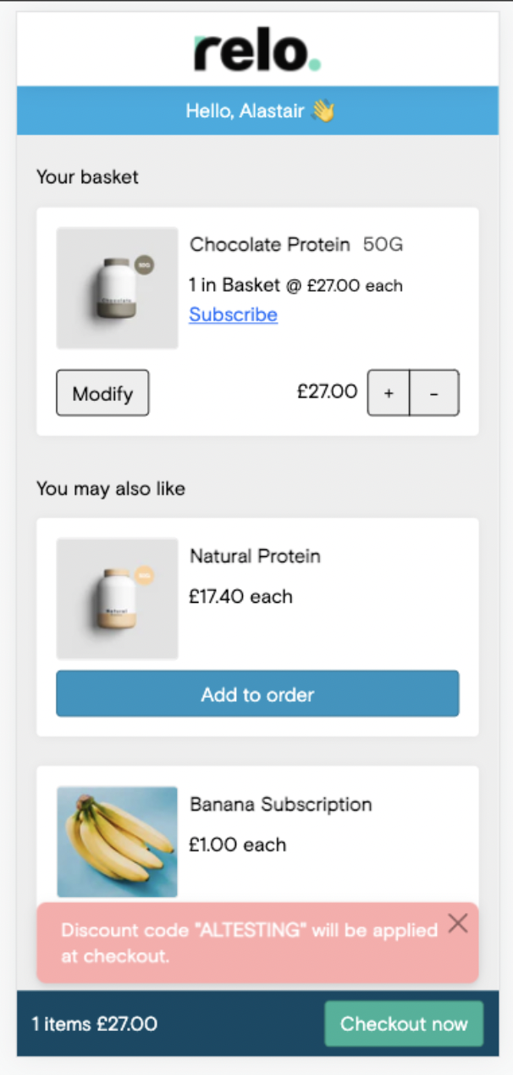This screenshot has width=513, height=1075.
Task: Increase Chocolate Protein quantity with plus
Action: point(389,393)
